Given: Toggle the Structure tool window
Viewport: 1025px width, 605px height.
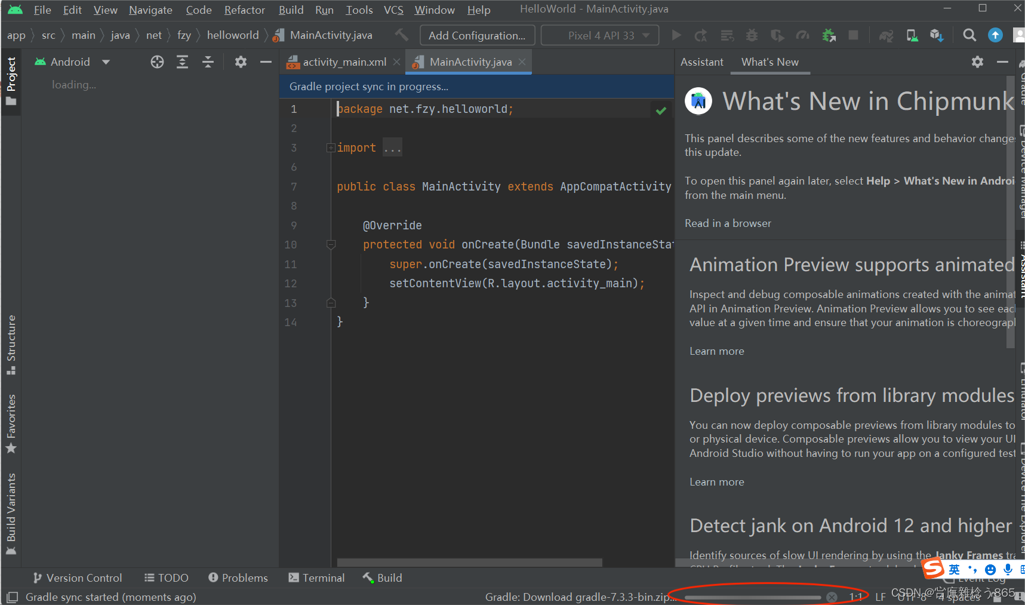Looking at the screenshot, I should coord(11,345).
